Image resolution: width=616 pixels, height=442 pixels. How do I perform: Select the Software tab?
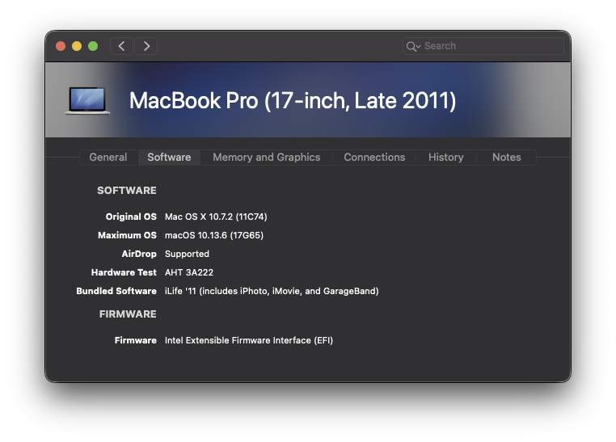click(x=169, y=158)
